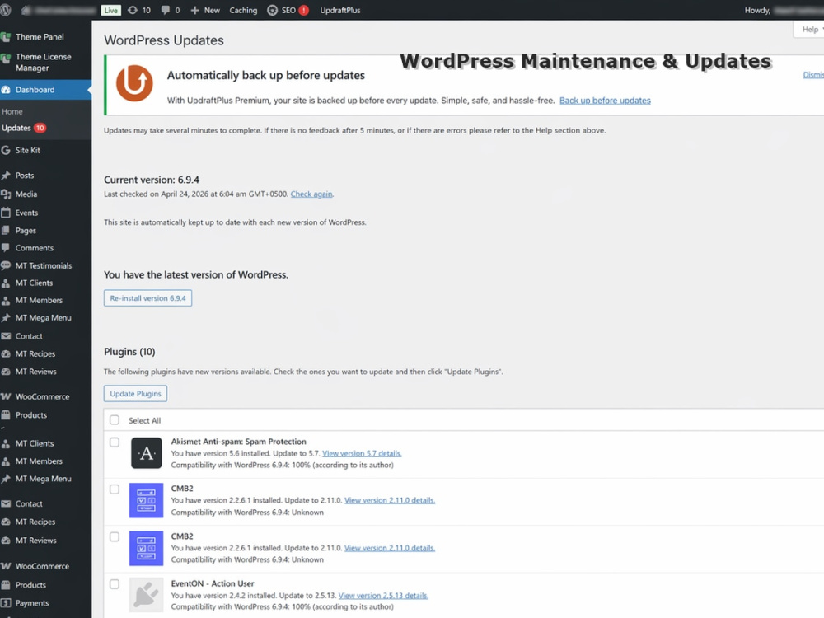Click the Check again link
This screenshot has height=618, width=824.
coord(311,194)
